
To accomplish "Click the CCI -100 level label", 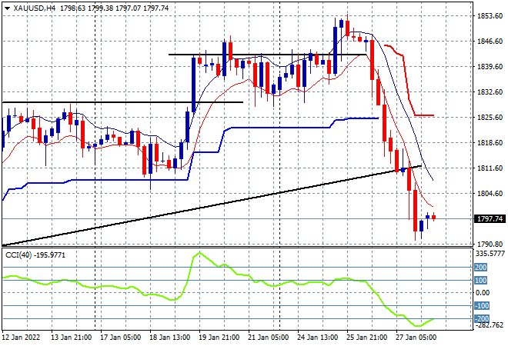I will click(x=482, y=306).
